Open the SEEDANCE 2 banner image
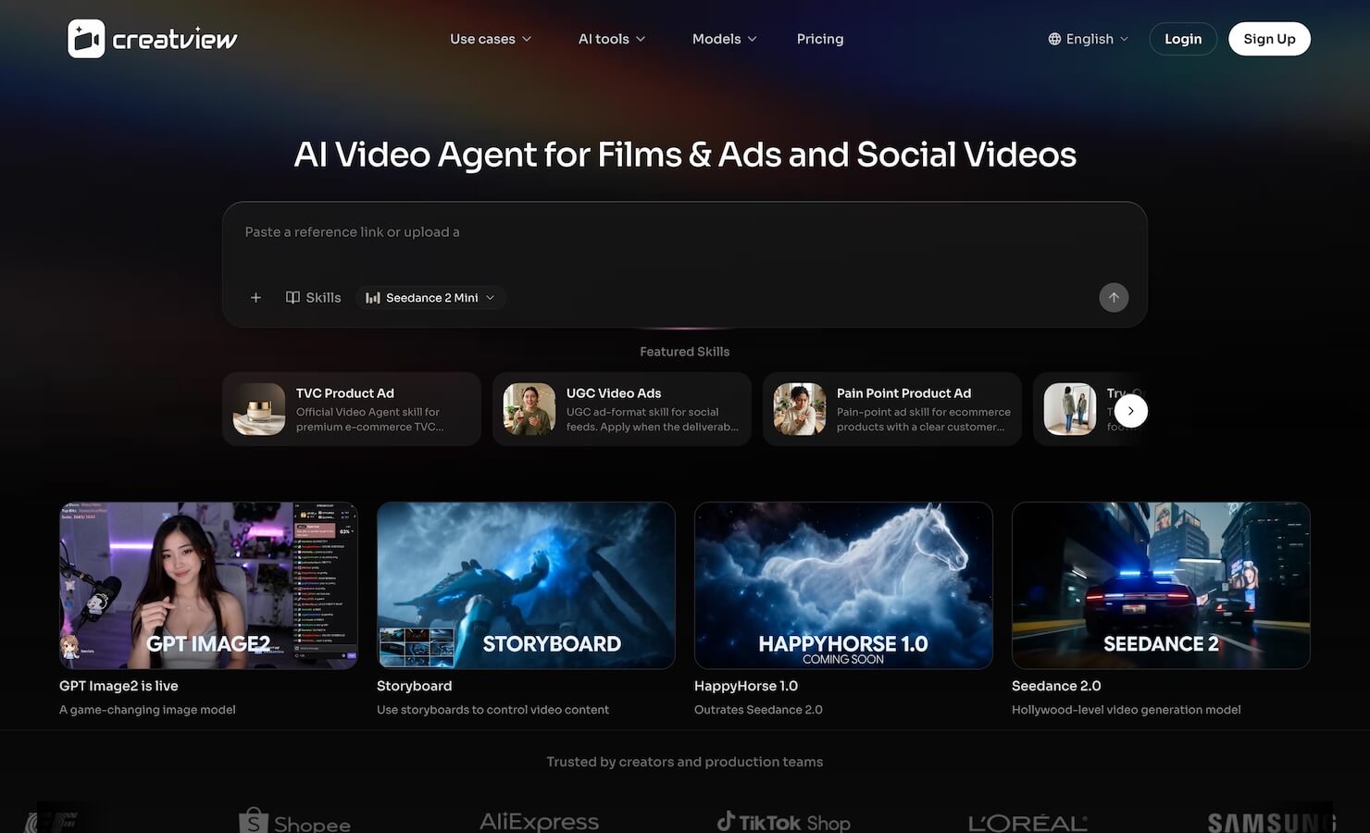Viewport: 1370px width, 833px height. point(1161,585)
